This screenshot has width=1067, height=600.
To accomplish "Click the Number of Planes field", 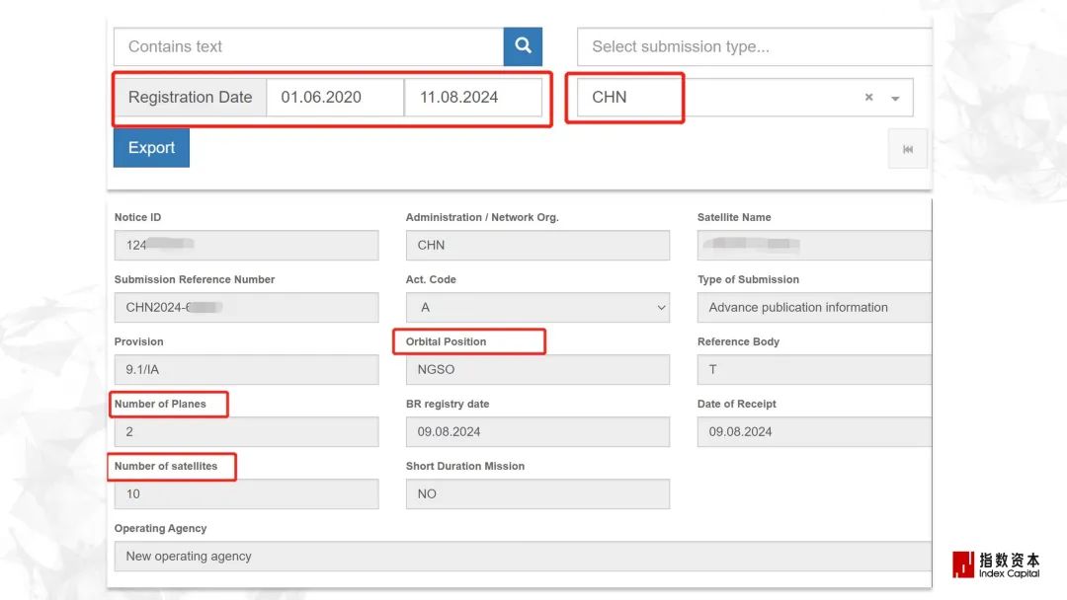I will click(246, 431).
